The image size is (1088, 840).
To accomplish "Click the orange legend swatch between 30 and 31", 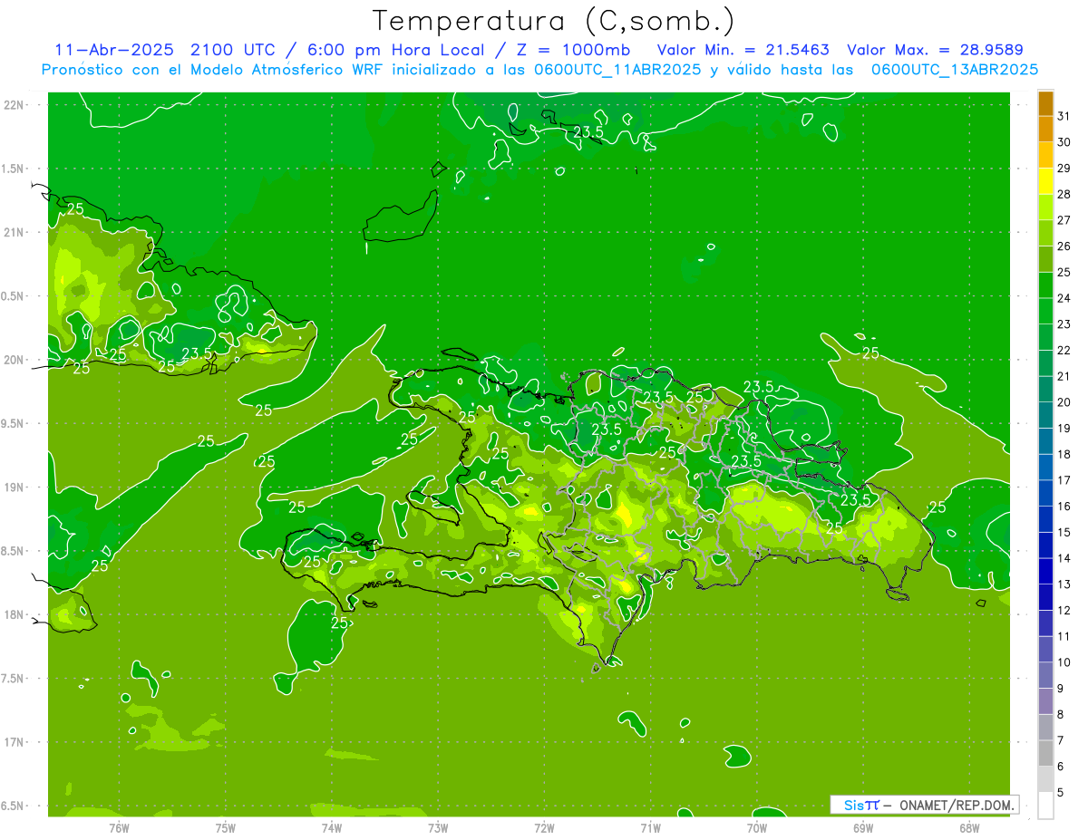I will pyautogui.click(x=1045, y=130).
